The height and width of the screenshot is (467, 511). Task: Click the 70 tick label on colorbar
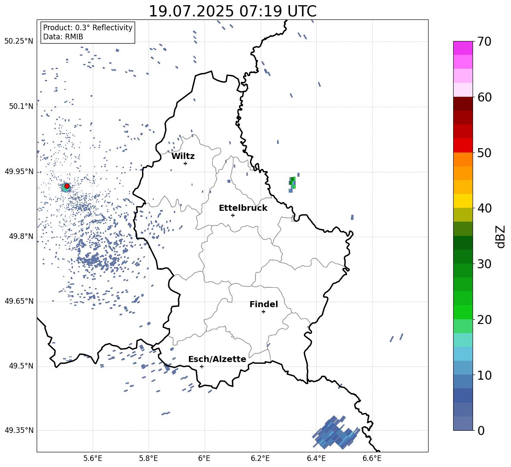(x=484, y=41)
